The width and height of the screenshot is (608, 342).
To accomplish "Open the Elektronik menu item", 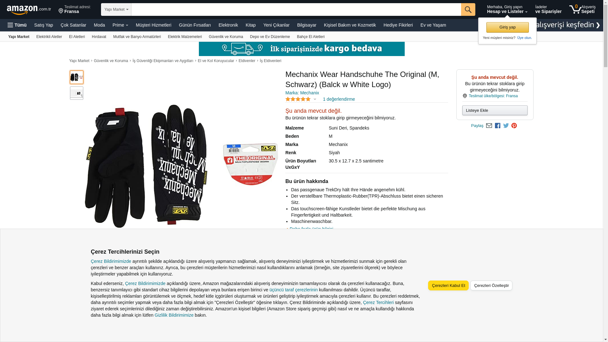I will click(x=228, y=25).
